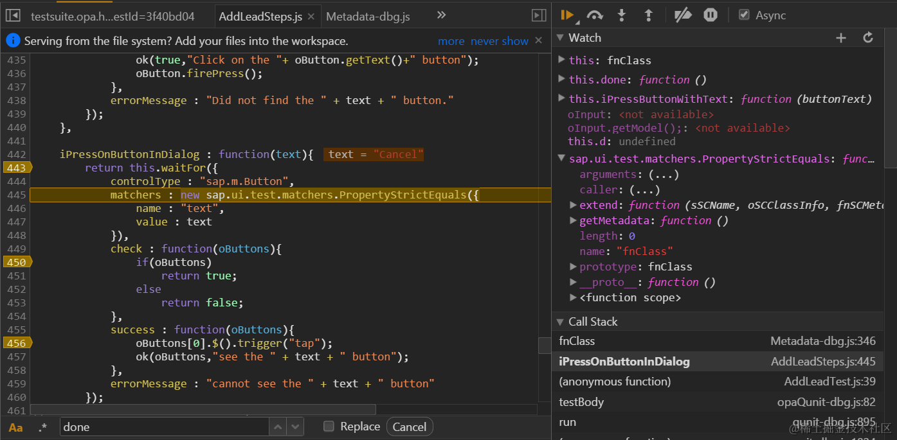Enable the Async checkbox

click(744, 15)
